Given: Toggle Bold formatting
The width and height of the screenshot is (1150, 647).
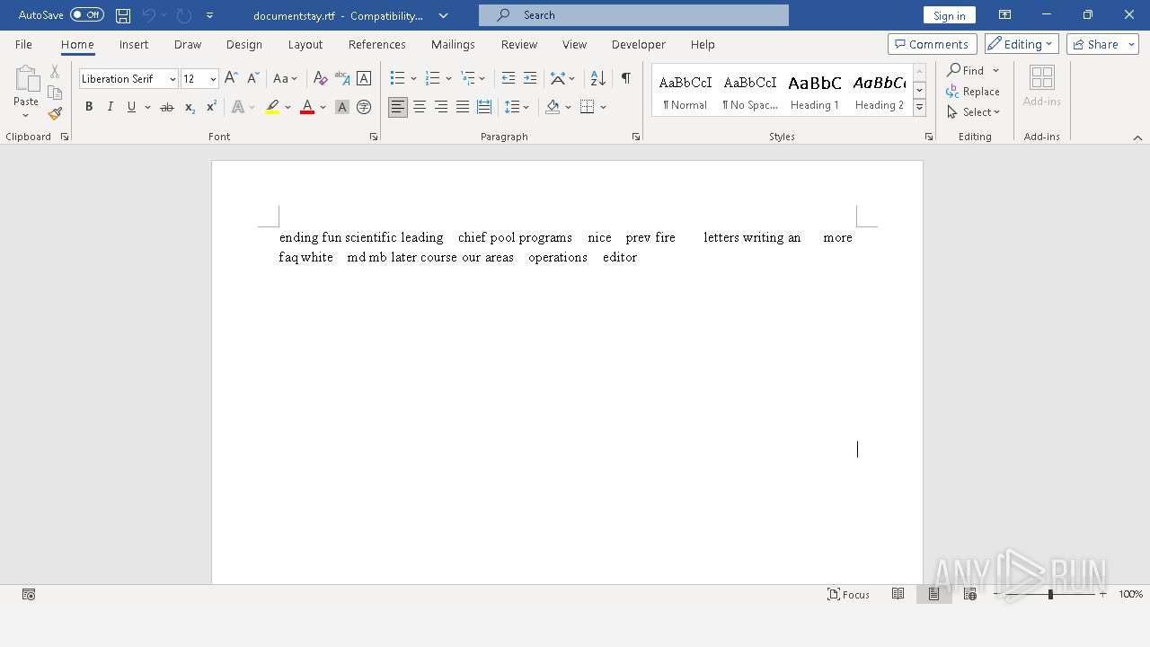Looking at the screenshot, I should pos(89,107).
